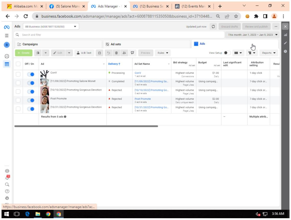
Task: Click the green Create button
Action: [x=24, y=53]
